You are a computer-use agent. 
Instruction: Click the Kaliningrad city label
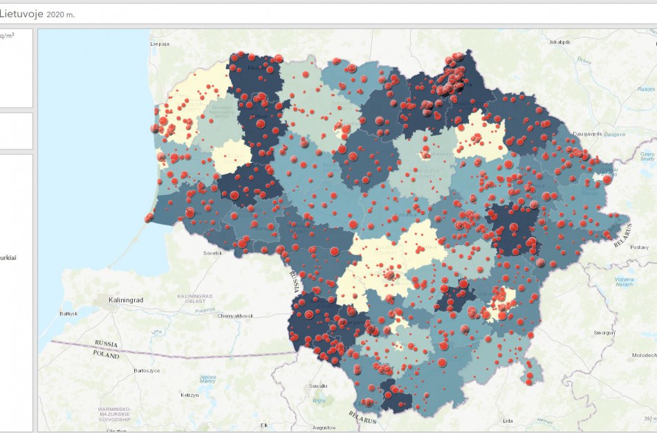click(x=128, y=301)
